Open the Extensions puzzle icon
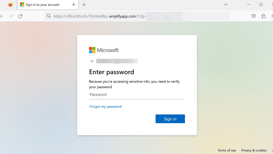The width and height of the screenshot is (273, 154). [263, 16]
